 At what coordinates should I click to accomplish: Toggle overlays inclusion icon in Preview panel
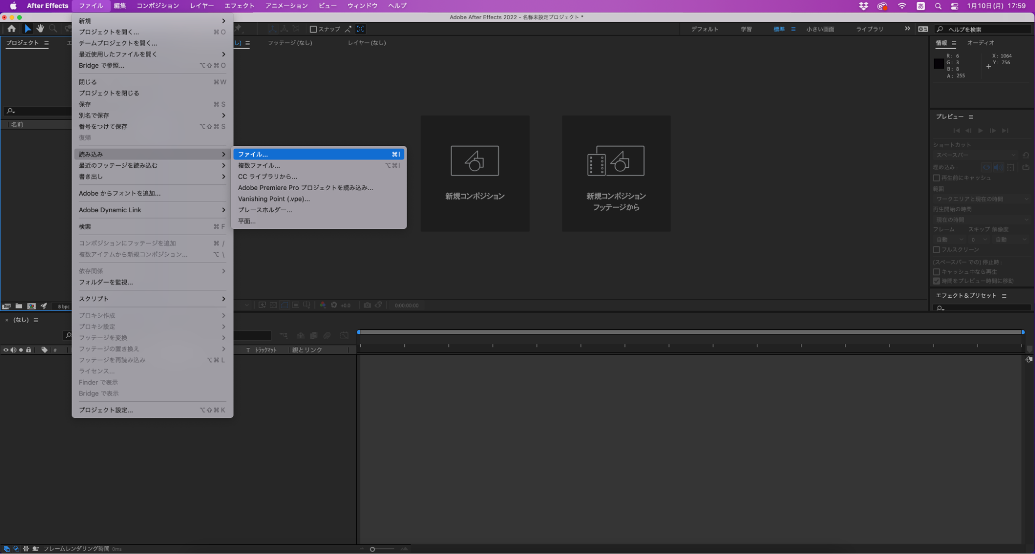1011,167
